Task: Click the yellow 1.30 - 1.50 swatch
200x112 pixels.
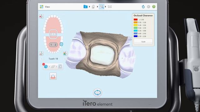Action: (136, 25)
